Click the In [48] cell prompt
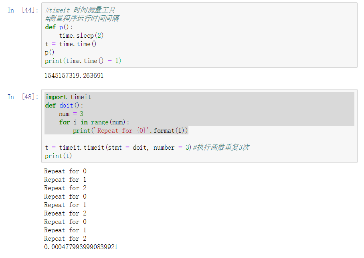The height and width of the screenshot is (258, 364). [x=23, y=97]
